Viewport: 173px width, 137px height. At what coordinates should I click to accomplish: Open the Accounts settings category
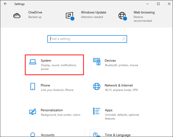pyautogui.click(x=55, y=133)
